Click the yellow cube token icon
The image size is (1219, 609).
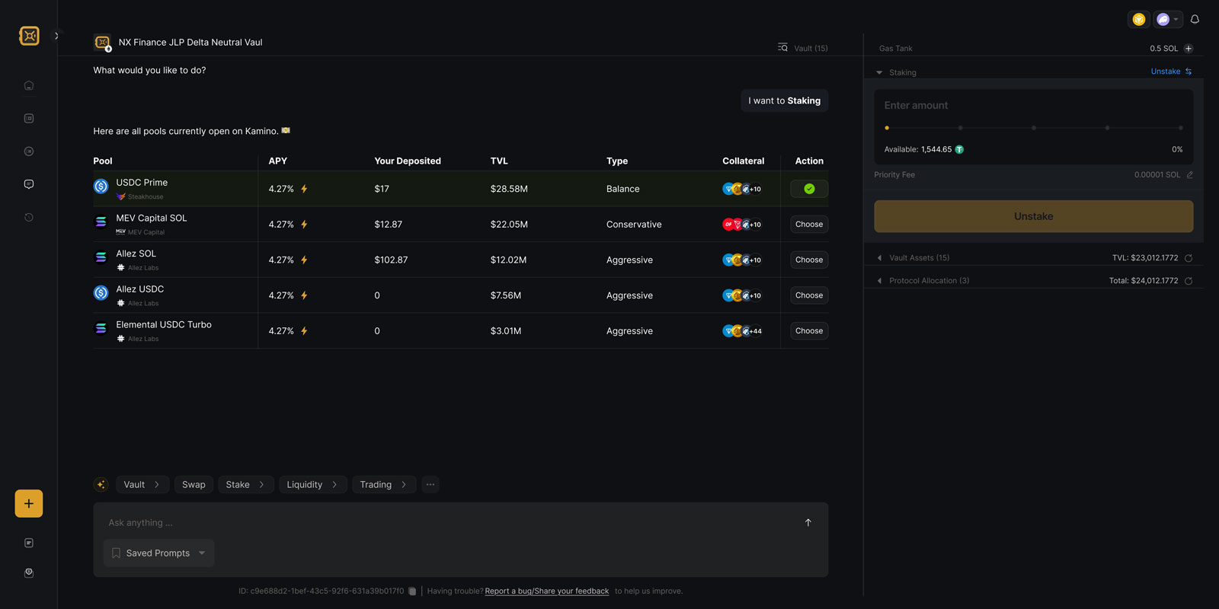[1138, 20]
